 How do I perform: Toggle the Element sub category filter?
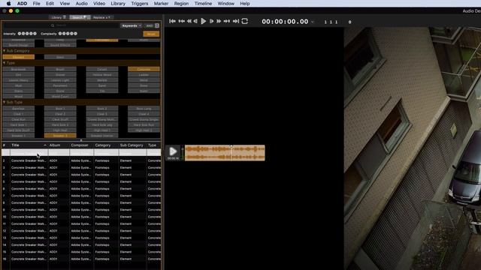[x=18, y=57]
